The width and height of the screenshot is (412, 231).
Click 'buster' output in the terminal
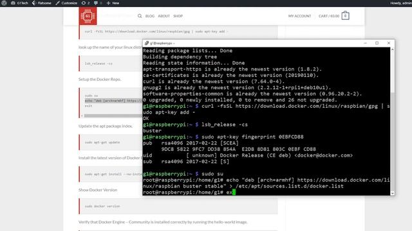152,131
